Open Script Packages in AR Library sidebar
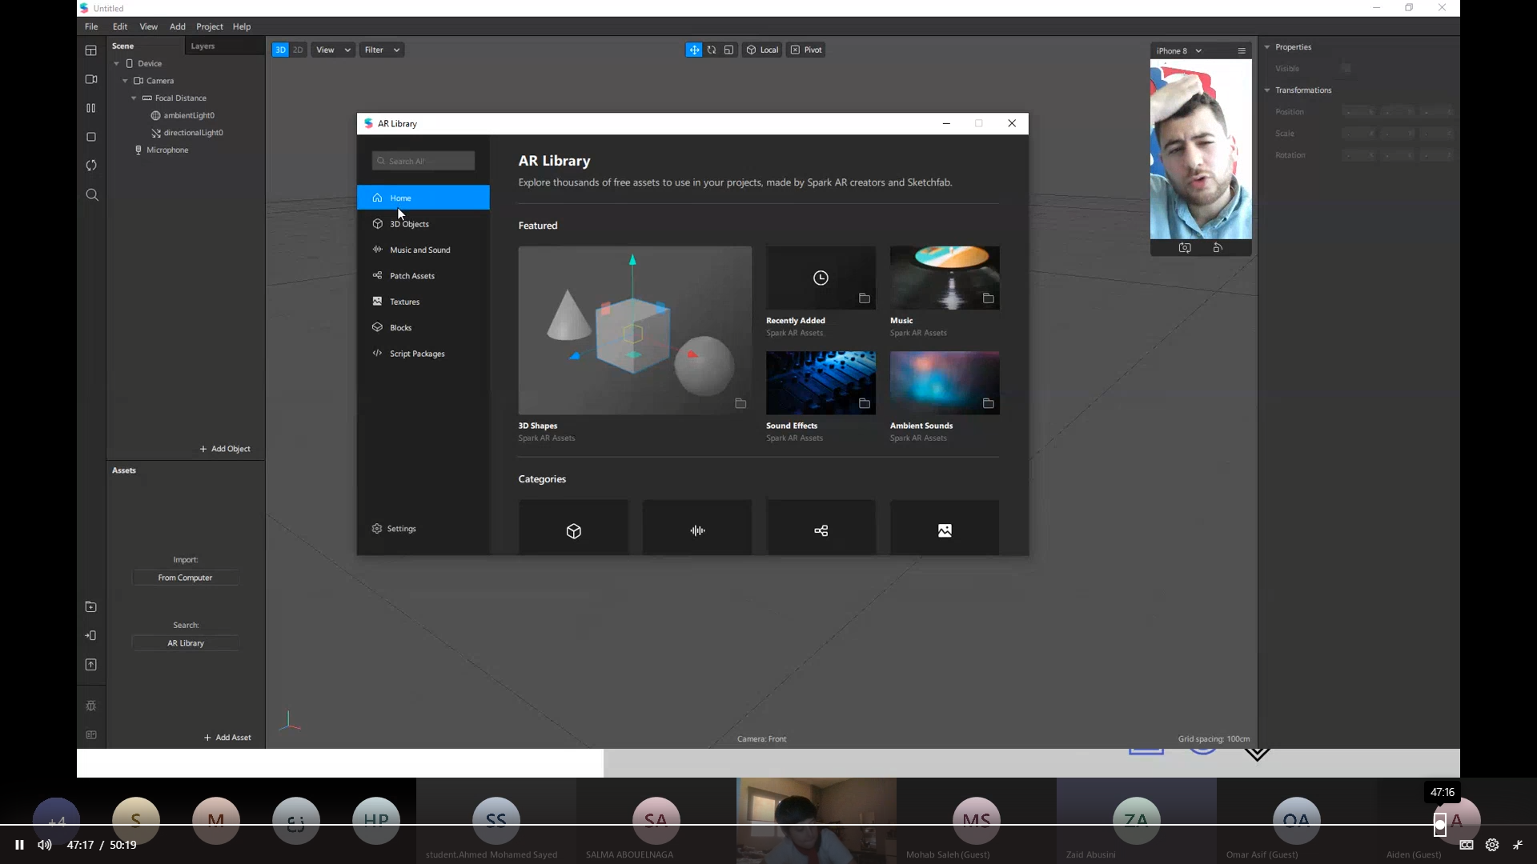 click(x=423, y=354)
